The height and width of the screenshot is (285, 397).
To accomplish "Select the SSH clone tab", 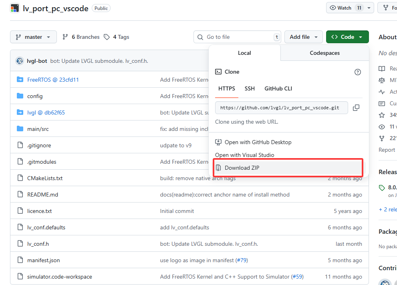I will point(250,88).
